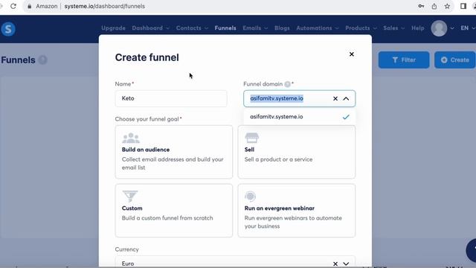Screen dimensions: 476x268
Task: Select asifamitv.systeme.io from the domain list
Action: pyautogui.click(x=299, y=117)
